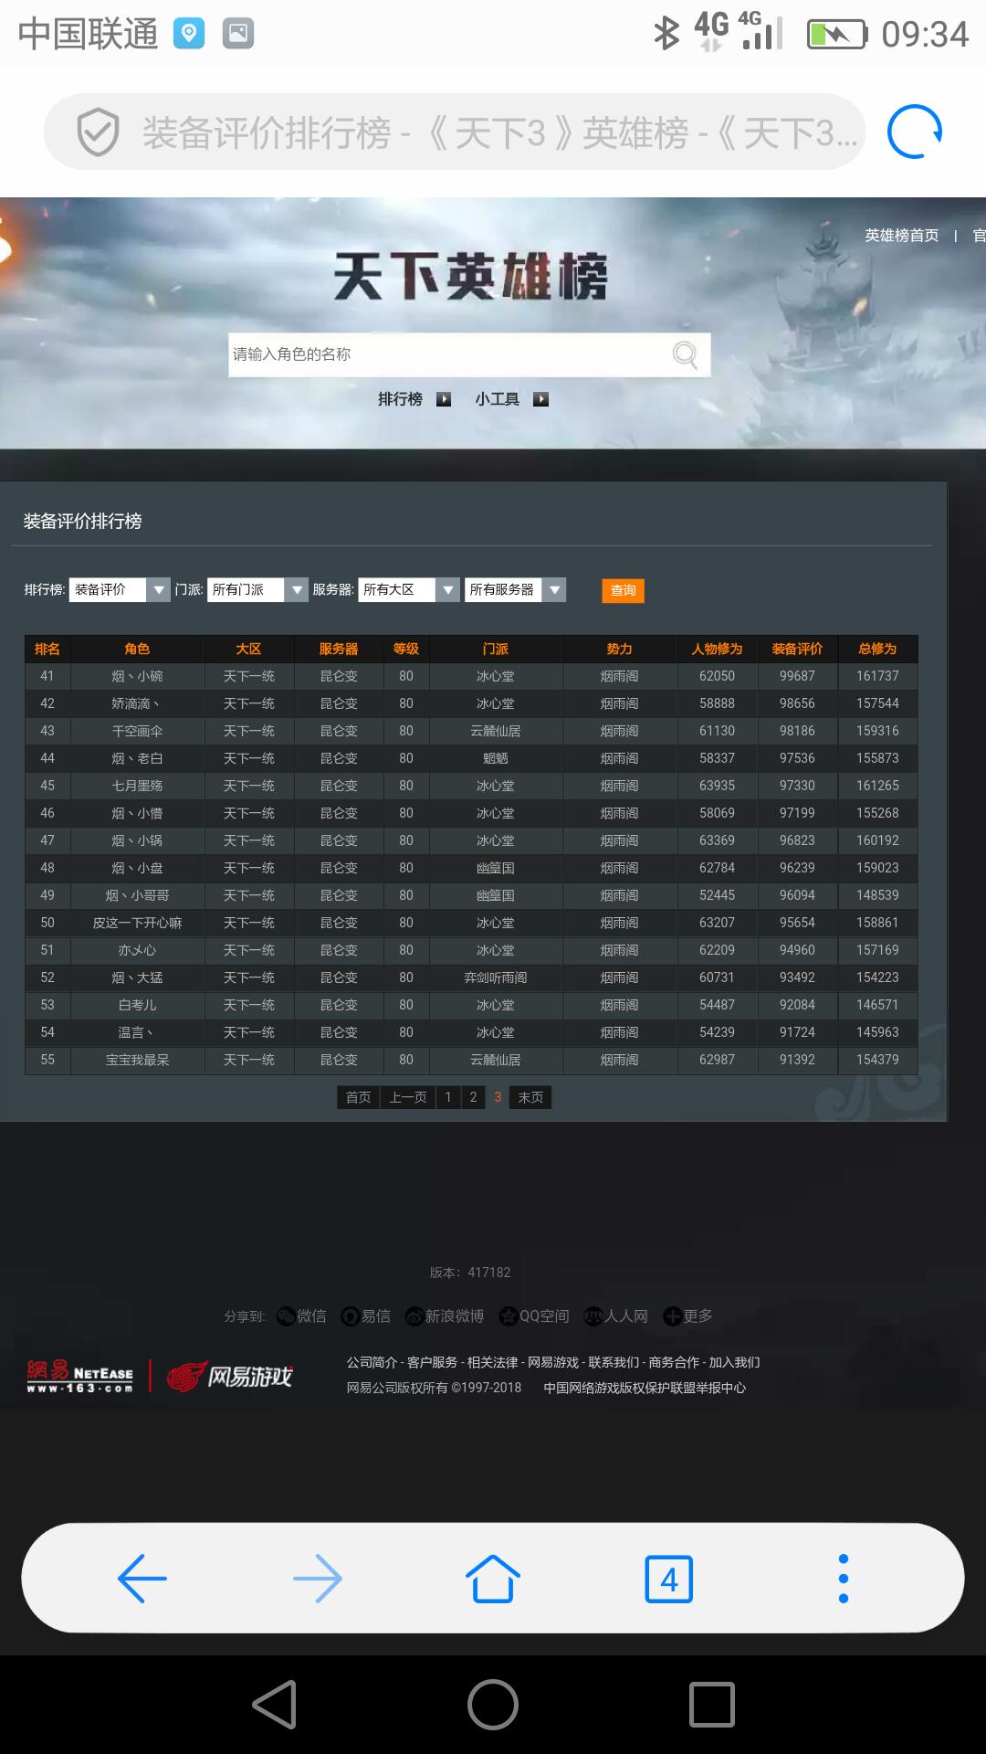The image size is (986, 1754).
Task: Click the arrow icon beside 小工具
Action: click(x=541, y=399)
